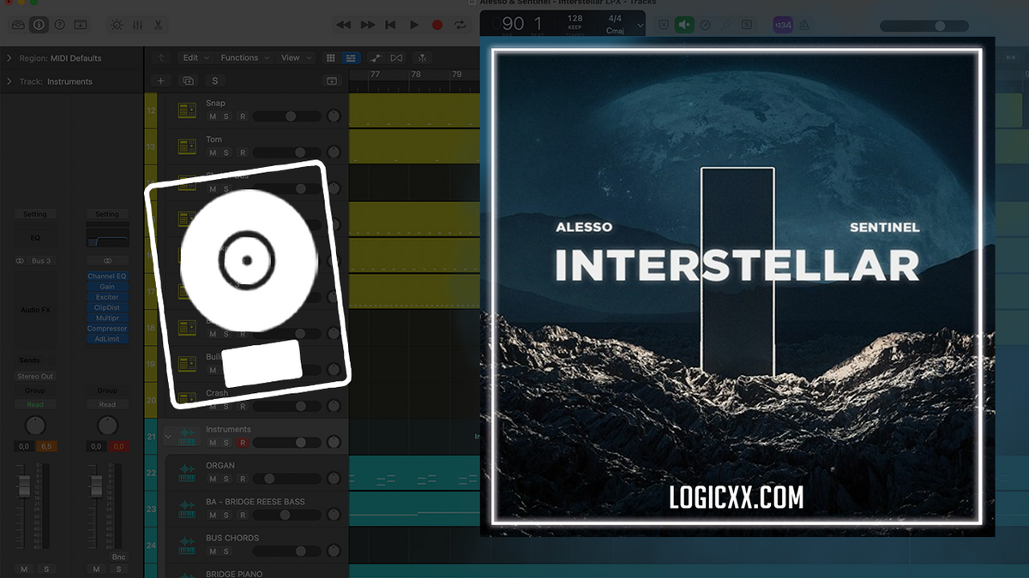The image size is (1029, 578).
Task: Open the Functions menu dropdown
Action: 244,58
